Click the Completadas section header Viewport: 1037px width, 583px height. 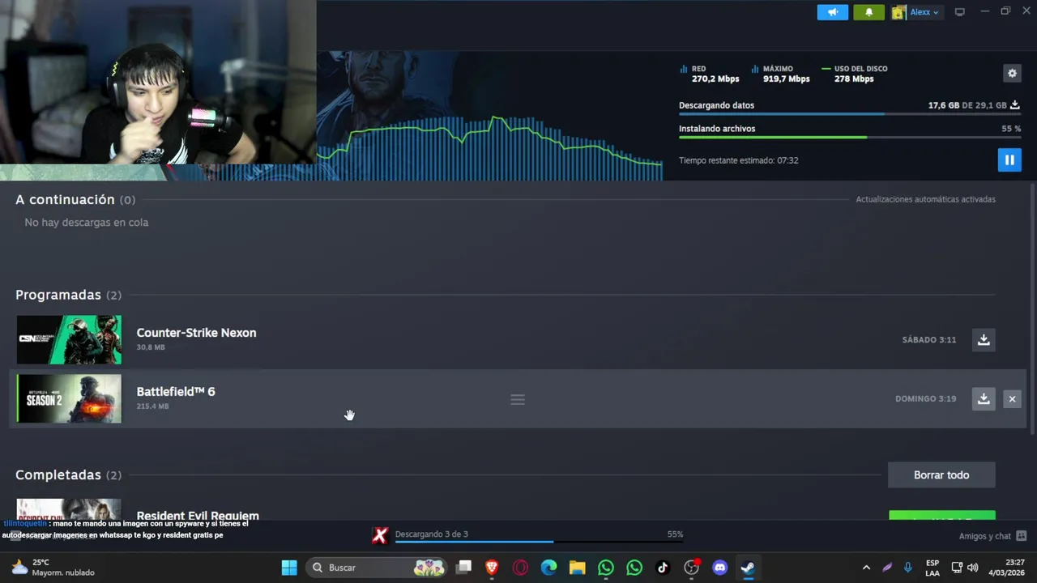68,474
